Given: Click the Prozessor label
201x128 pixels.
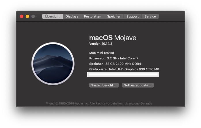Looking at the screenshot, I should 97,58.
